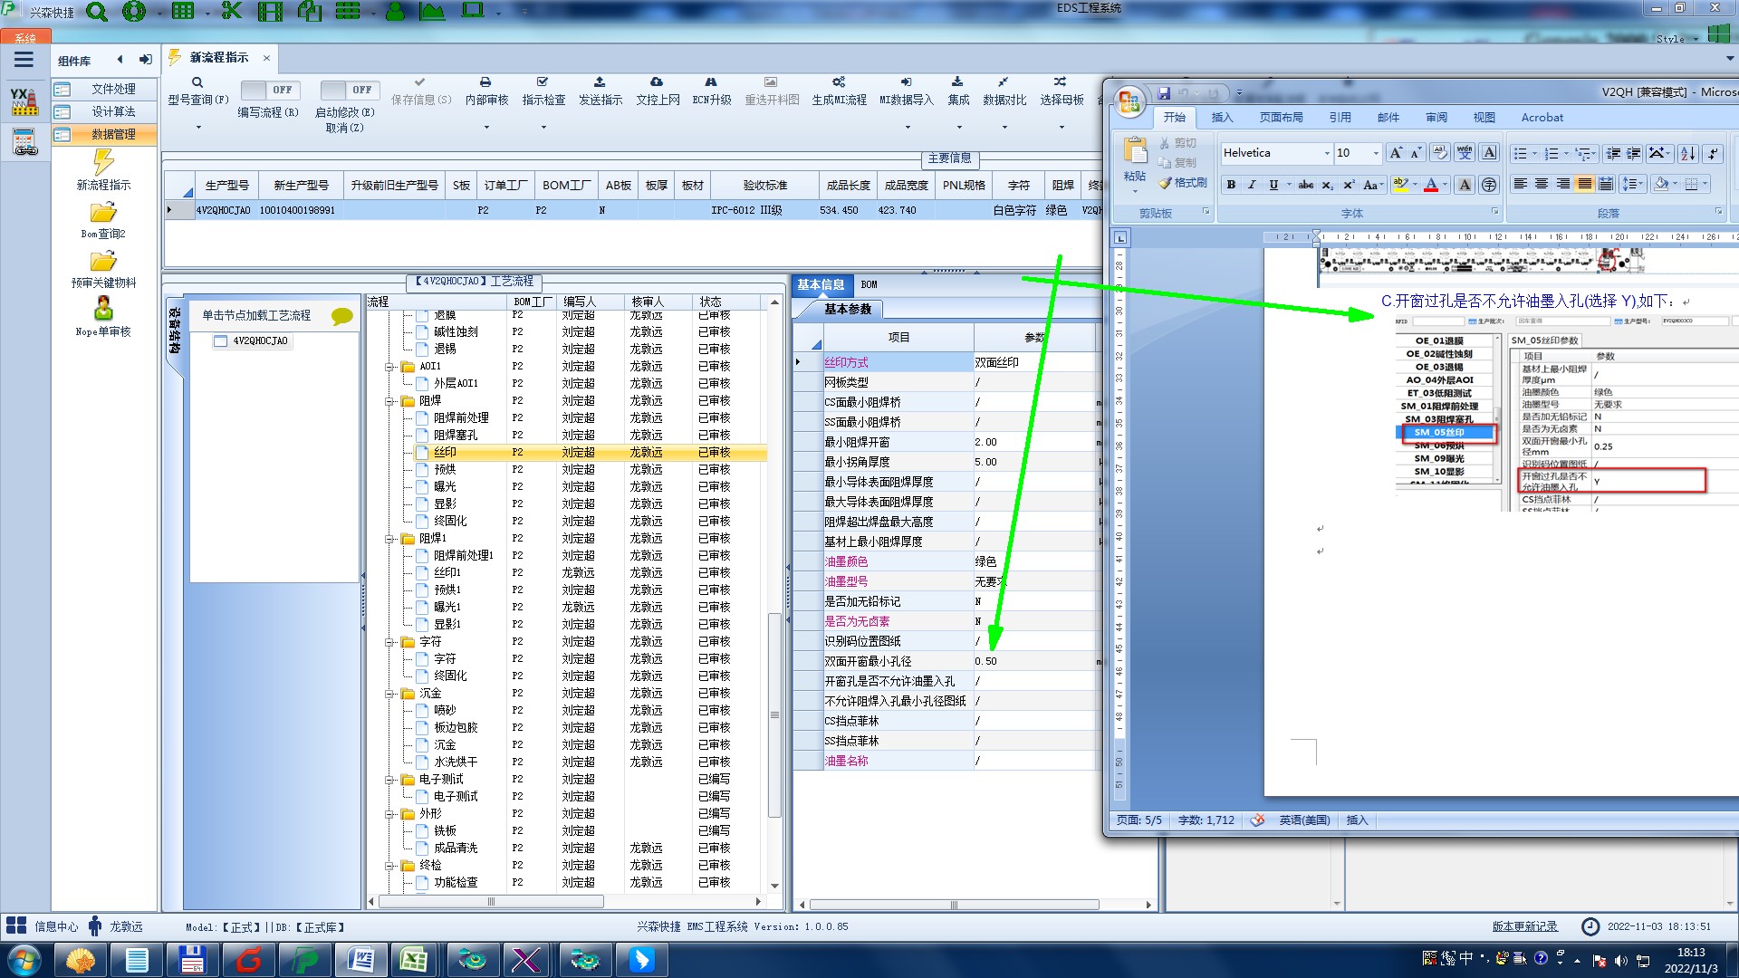Image resolution: width=1739 pixels, height=978 pixels.
Task: Switch to the BOM tab
Action: [x=869, y=284]
